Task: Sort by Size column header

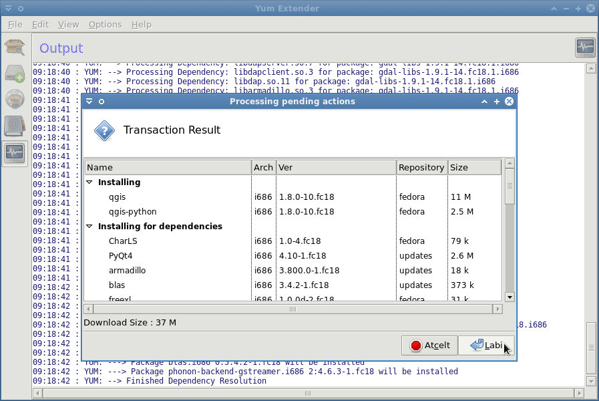Action: [x=475, y=168]
